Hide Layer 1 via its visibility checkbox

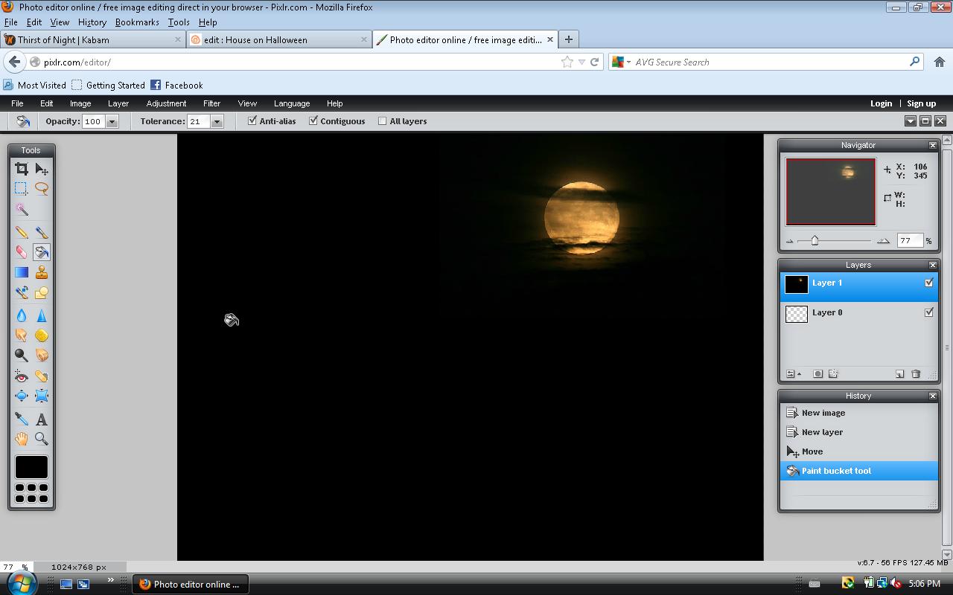[x=929, y=283]
